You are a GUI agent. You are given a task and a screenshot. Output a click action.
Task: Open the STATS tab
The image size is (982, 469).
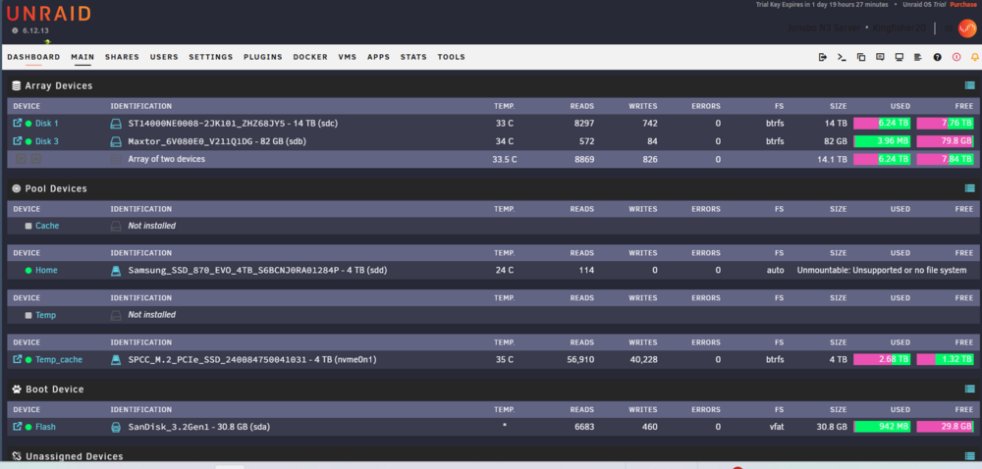coord(414,57)
